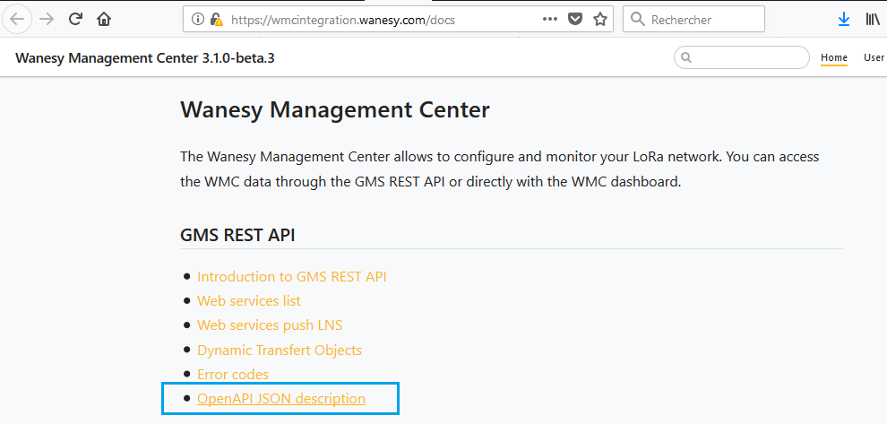Bookmark this page with the star
Viewport: 887px width, 424px height.
click(601, 19)
